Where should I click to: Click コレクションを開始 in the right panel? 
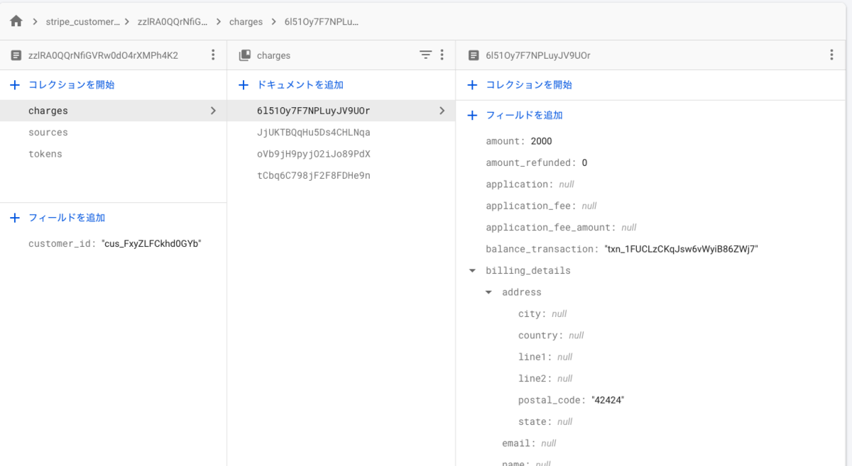tap(523, 84)
